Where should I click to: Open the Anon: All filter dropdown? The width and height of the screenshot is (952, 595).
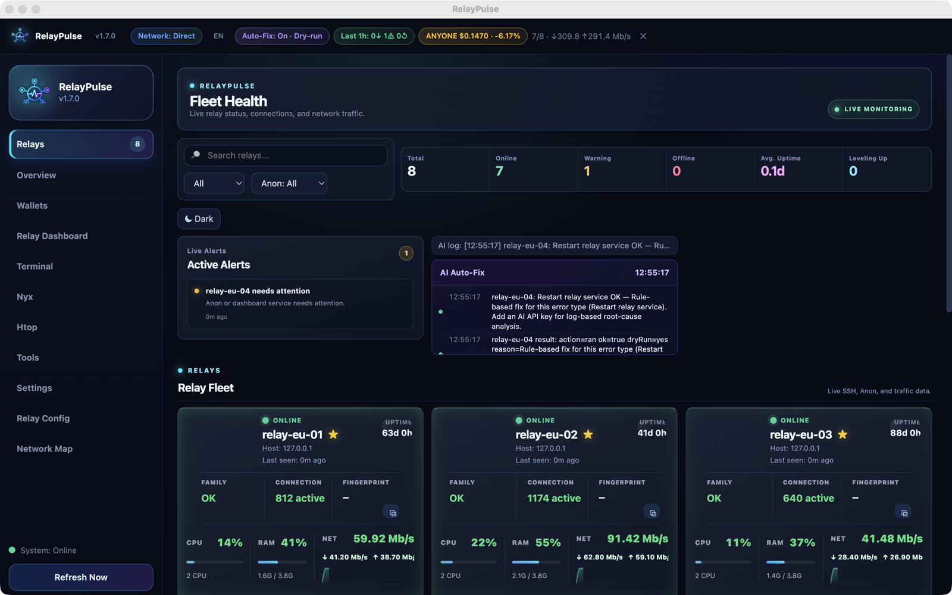289,183
